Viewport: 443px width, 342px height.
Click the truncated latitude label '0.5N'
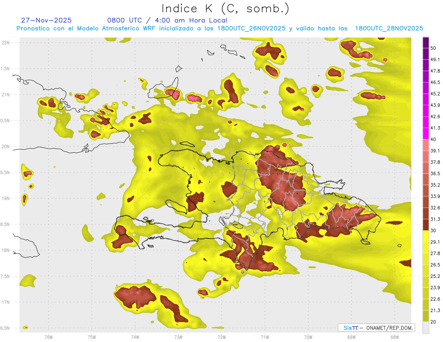pyautogui.click(x=5, y=121)
